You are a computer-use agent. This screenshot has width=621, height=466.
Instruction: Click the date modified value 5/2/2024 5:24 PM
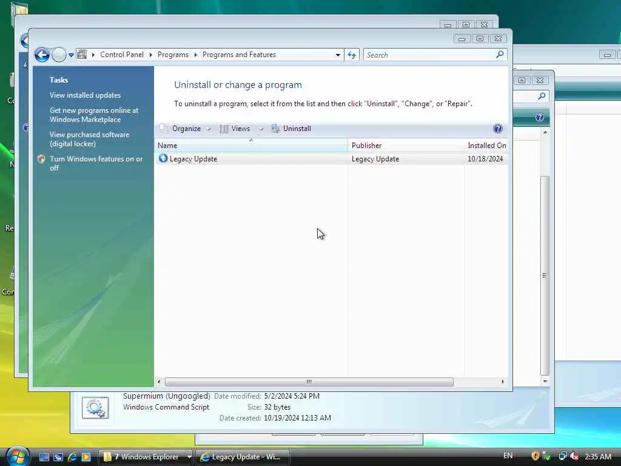(x=292, y=396)
